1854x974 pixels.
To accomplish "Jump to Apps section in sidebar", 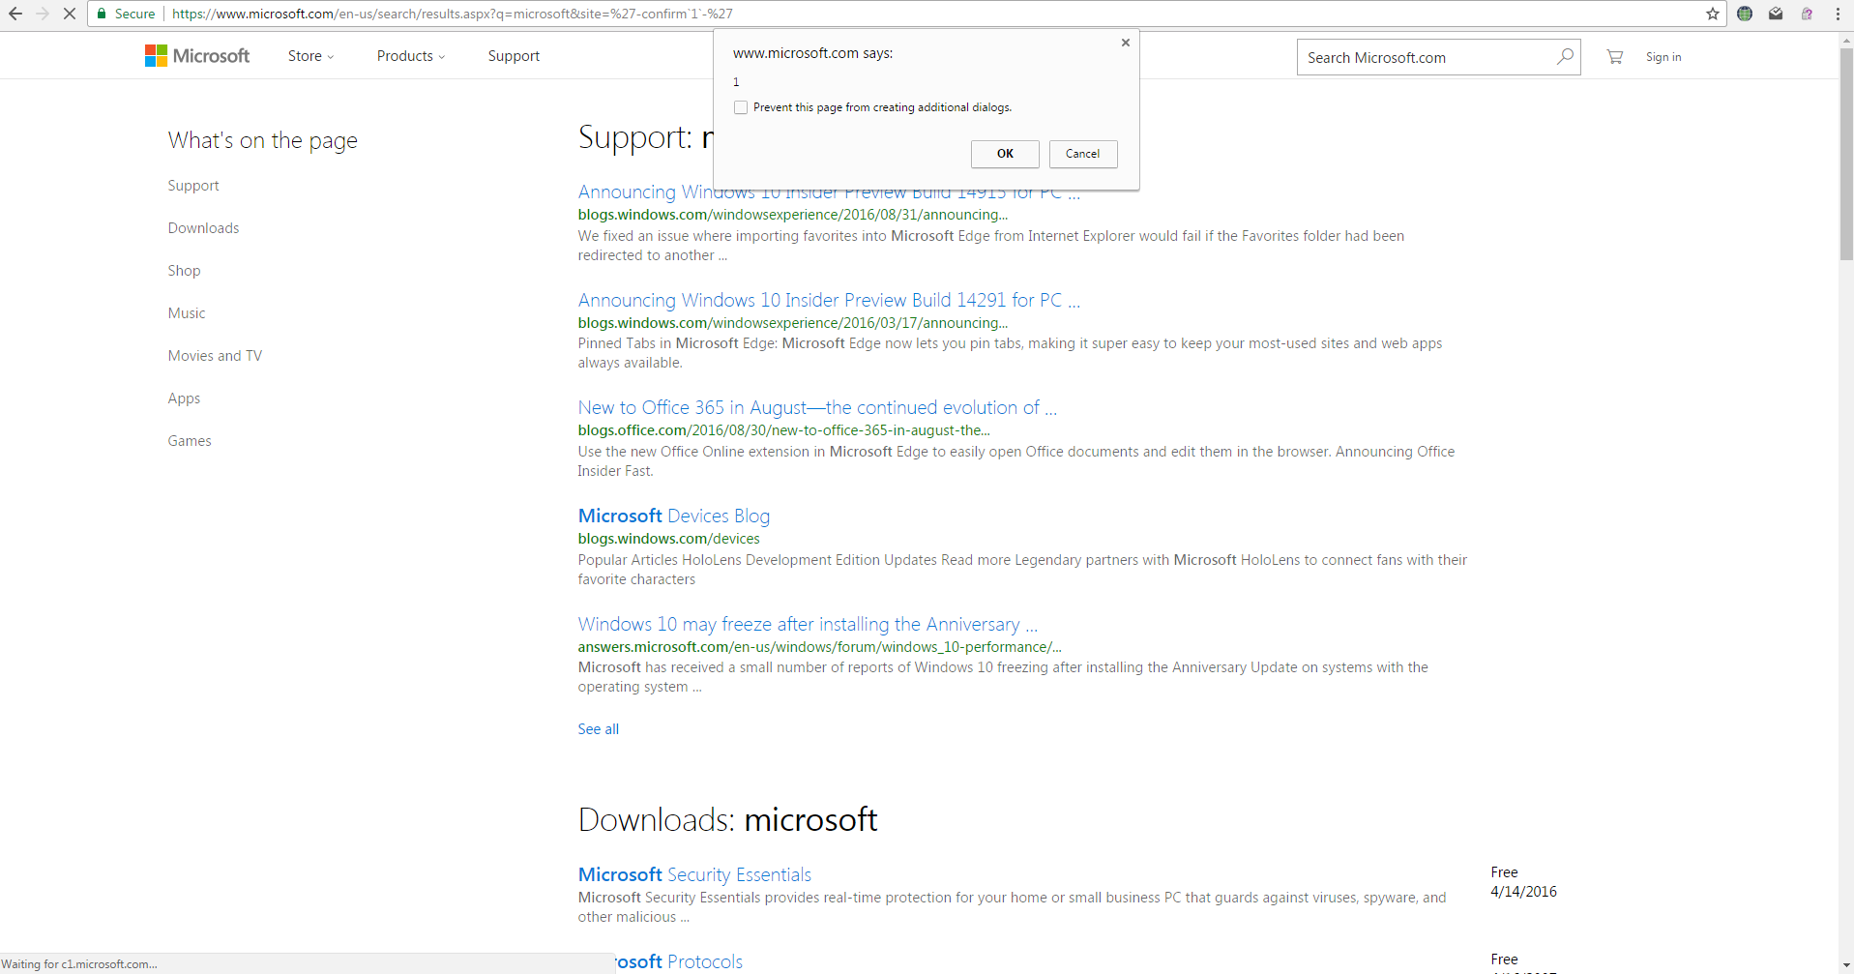I will 184,398.
